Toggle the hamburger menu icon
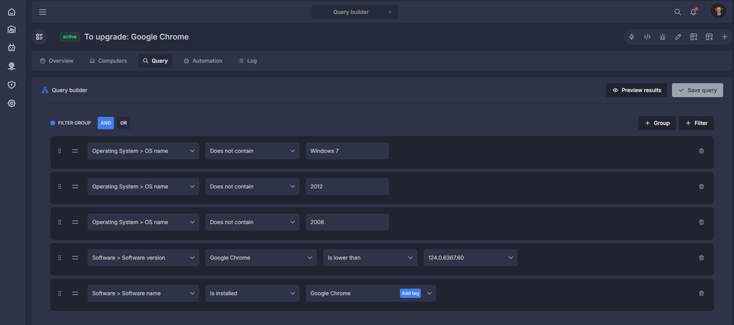The image size is (734, 325). tap(42, 12)
